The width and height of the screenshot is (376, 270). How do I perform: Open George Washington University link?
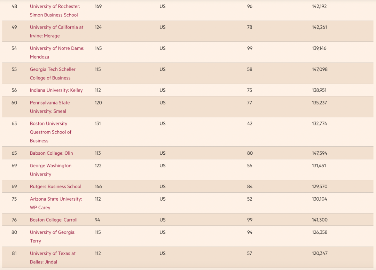(x=50, y=166)
